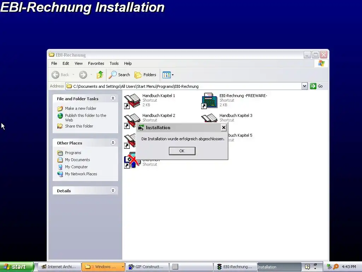This screenshot has height=272, width=362.
Task: Switch to GIF Construction taskbar button
Action: click(x=147, y=267)
